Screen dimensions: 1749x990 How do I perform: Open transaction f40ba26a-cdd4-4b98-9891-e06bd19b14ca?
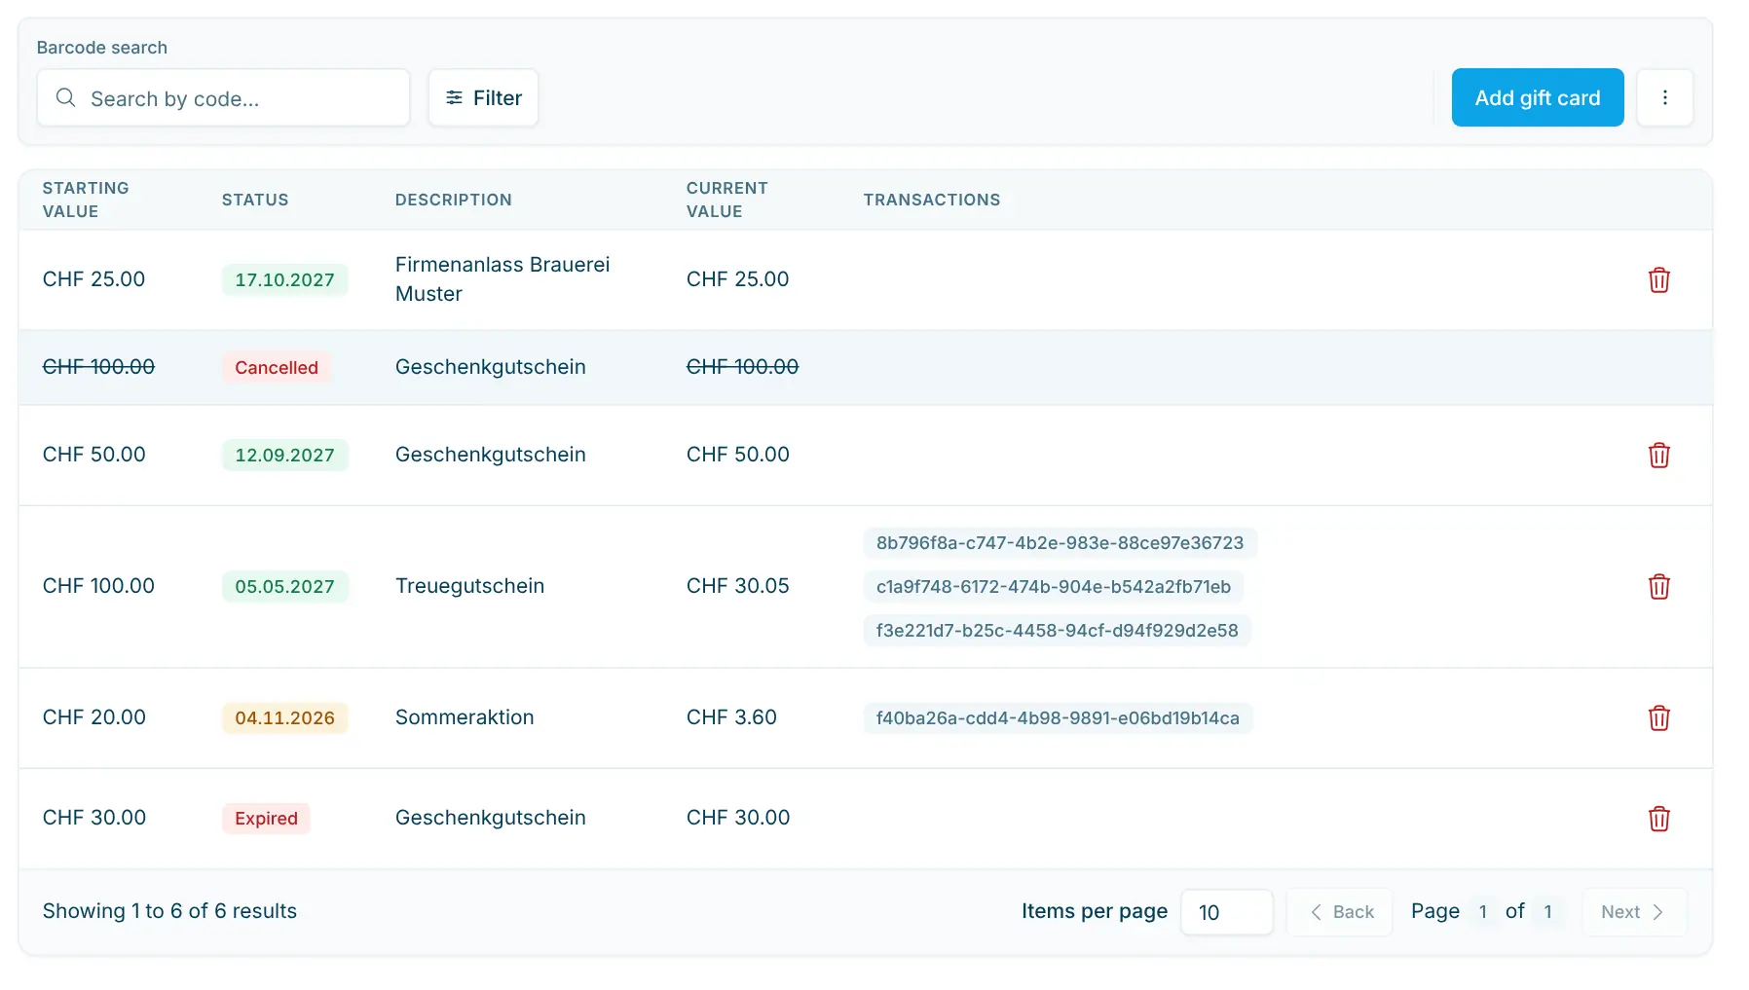pyautogui.click(x=1058, y=718)
